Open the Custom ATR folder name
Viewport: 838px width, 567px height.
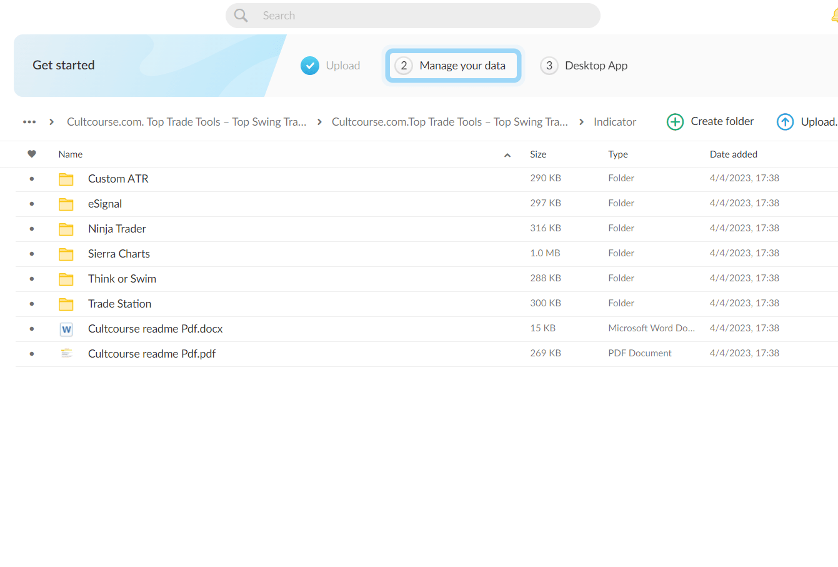coord(118,179)
